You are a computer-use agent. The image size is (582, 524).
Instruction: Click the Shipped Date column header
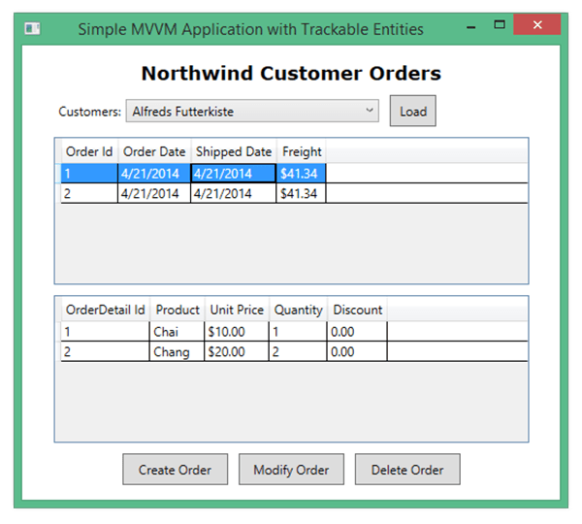tap(234, 152)
